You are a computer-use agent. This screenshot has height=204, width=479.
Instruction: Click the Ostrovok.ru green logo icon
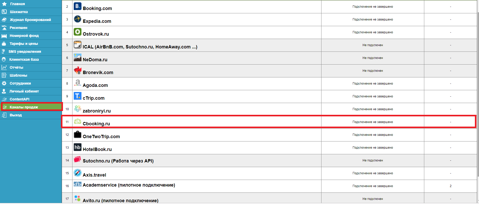point(77,32)
